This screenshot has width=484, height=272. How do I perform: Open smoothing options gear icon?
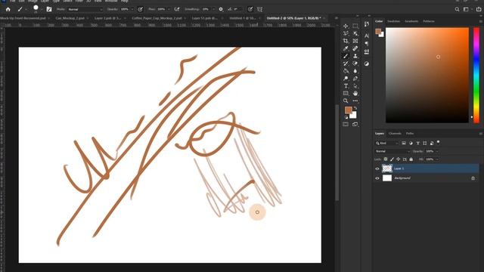[x=221, y=9]
